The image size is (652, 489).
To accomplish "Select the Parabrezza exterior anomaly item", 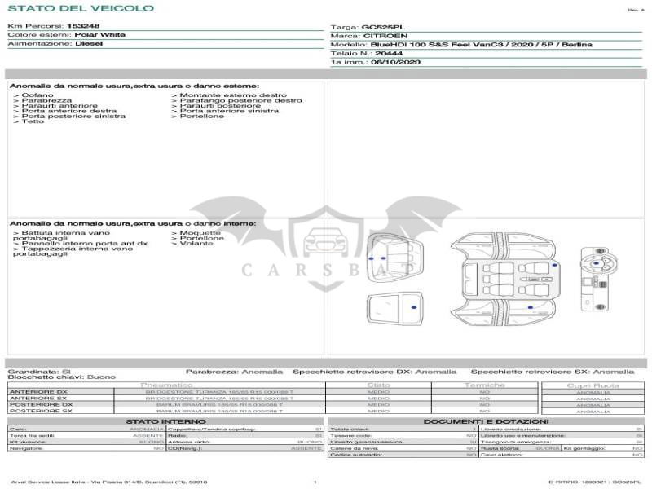I will click(x=42, y=101).
